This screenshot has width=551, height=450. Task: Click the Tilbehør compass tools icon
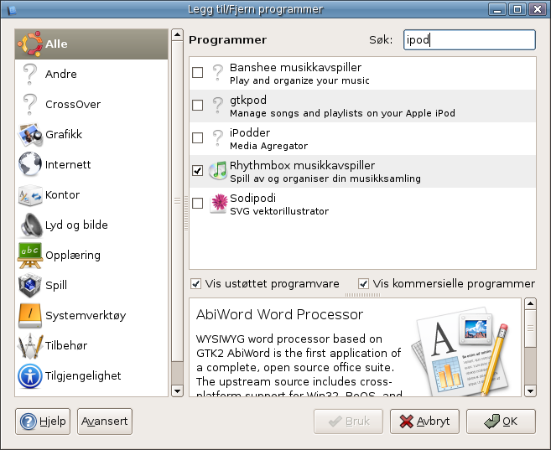point(30,346)
